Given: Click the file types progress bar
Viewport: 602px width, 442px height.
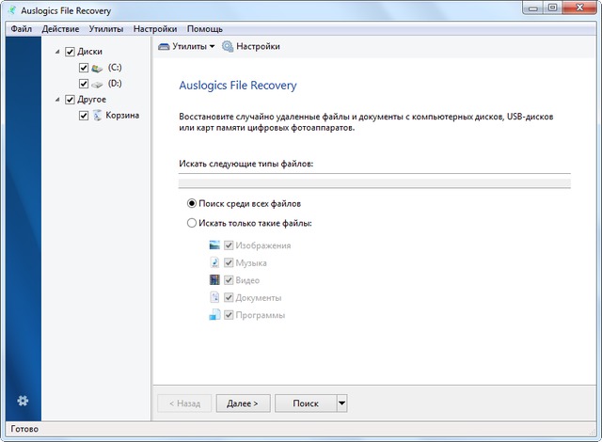Looking at the screenshot, I should (373, 182).
